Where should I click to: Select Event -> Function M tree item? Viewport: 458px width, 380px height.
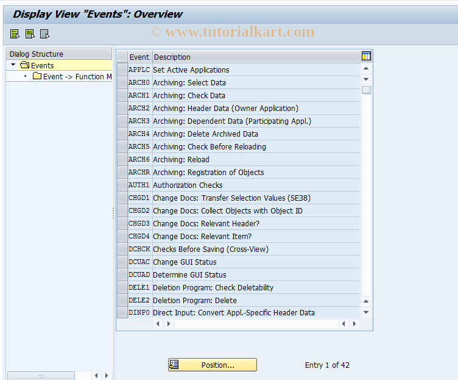[x=77, y=77]
